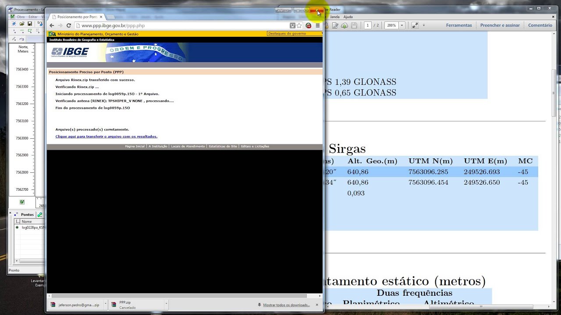Open the Janela menu in Adobe Reader

[x=335, y=17]
